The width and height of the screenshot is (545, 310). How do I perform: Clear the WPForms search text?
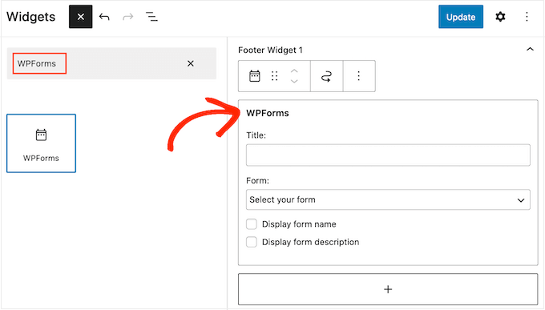click(x=191, y=63)
